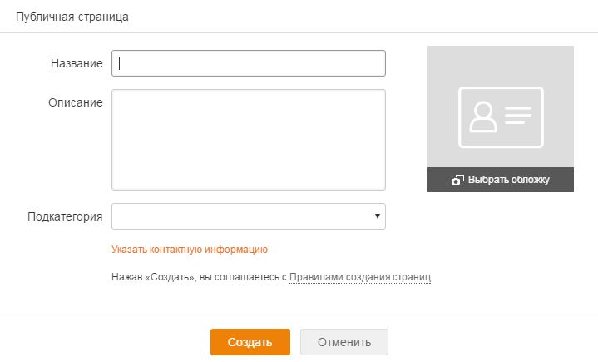The width and height of the screenshot is (598, 362).
Task: Click the Нажав «Создать» agreement text
Action: pos(198,276)
